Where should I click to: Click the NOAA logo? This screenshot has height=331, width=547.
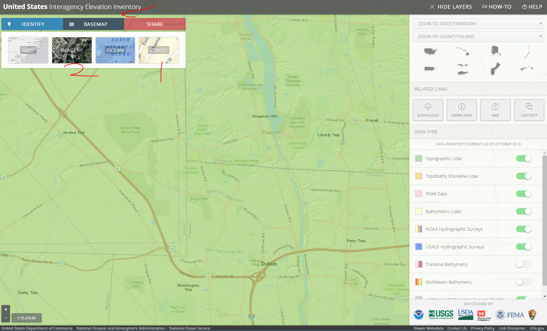(419, 315)
